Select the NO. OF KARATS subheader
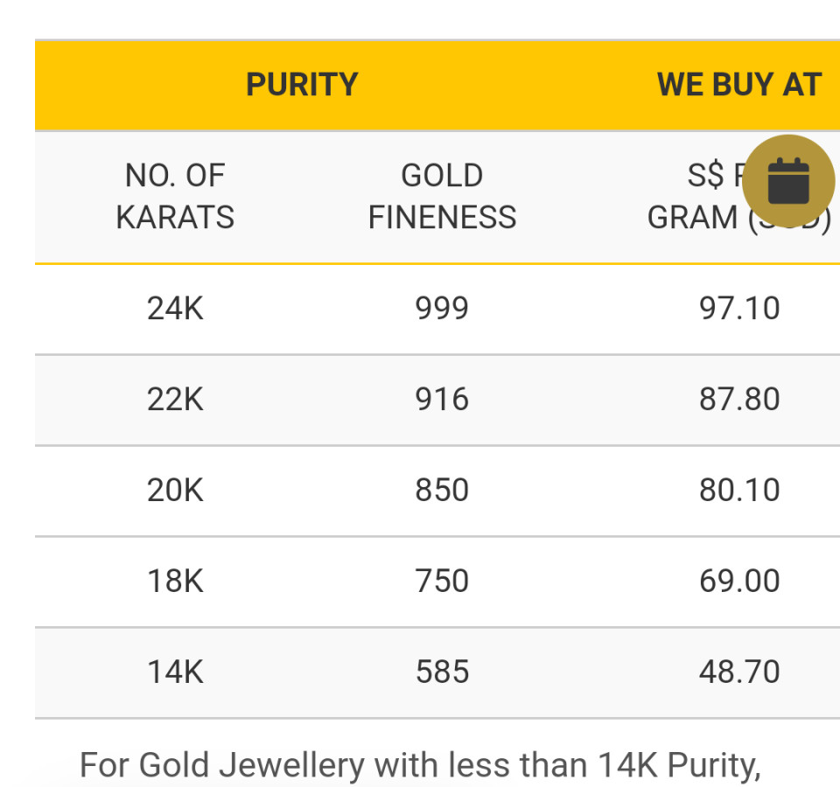The image size is (840, 787). (175, 197)
